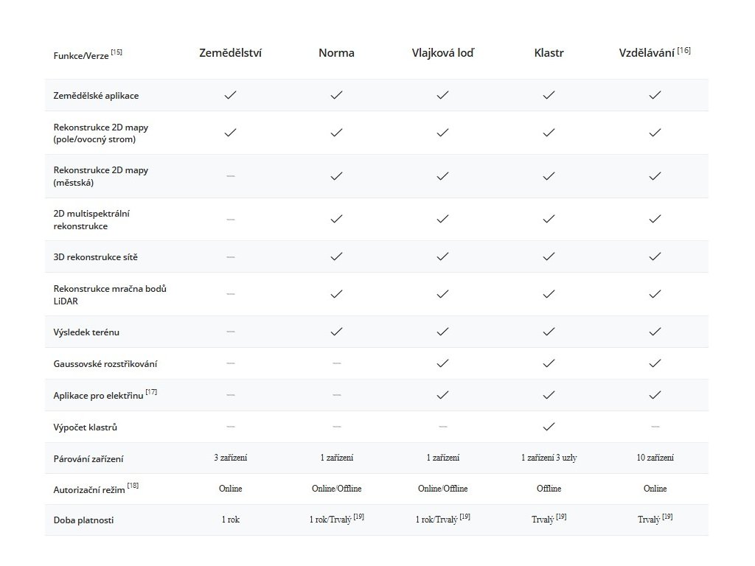Click Klastr checkmark in Výpočet klastrů row
The width and height of the screenshot is (755, 566).
tap(549, 427)
